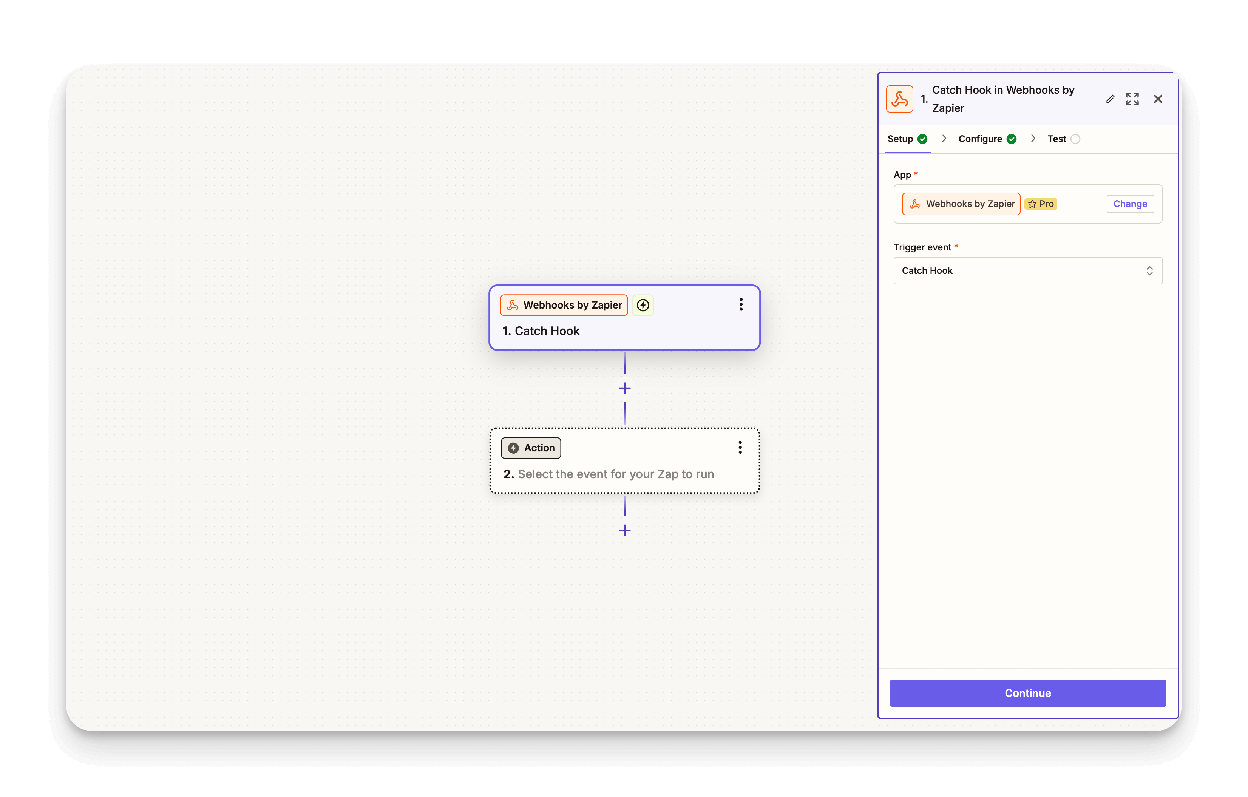
Task: Switch to the Configure tab
Action: tap(981, 138)
